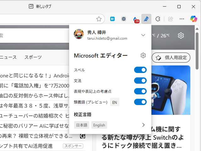Expand the account dropdown for 秀人 樽井
201x151 pixels.
143,35
